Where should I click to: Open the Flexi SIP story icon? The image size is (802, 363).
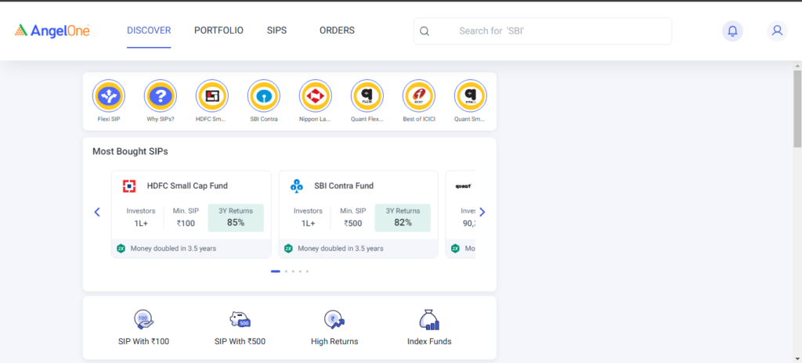tap(108, 95)
